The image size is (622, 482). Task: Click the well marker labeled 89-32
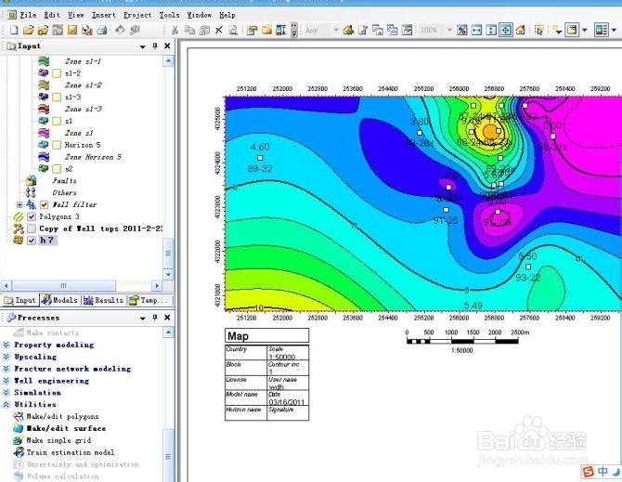pyautogui.click(x=260, y=158)
